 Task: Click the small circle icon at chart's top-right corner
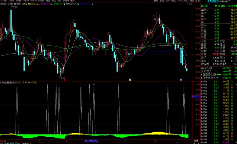[187, 4]
